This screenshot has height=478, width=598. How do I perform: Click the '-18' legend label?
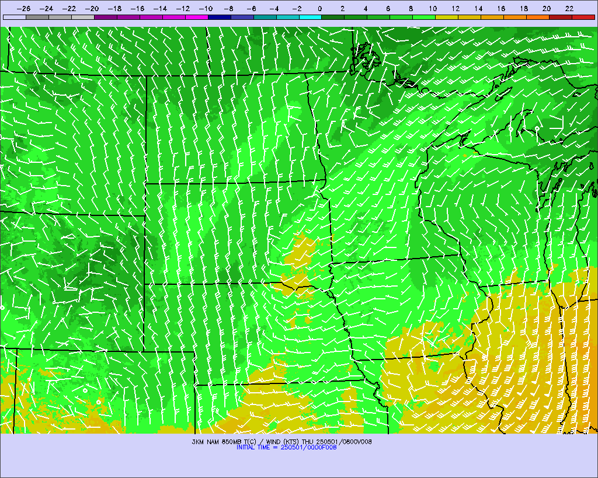[x=115, y=8]
